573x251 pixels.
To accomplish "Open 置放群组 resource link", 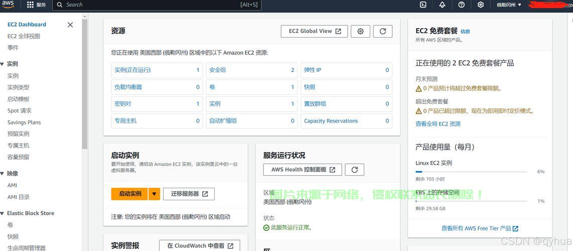I will (x=315, y=104).
